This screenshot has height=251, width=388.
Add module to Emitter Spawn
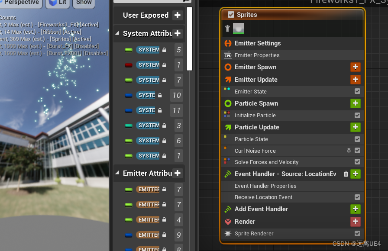(x=356, y=67)
